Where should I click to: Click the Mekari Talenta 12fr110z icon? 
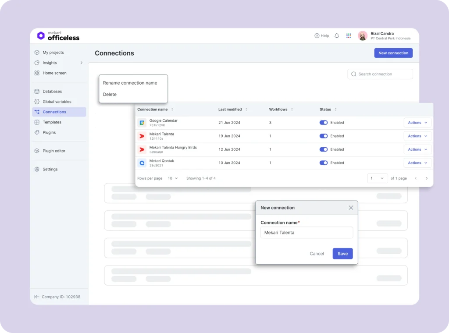[x=142, y=136]
